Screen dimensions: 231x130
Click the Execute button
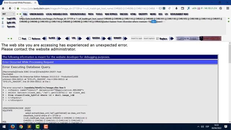11,26
